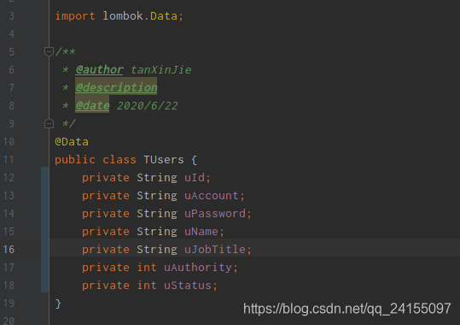460x325 pixels.
Task: Click the uAccount field name
Action: (212, 196)
